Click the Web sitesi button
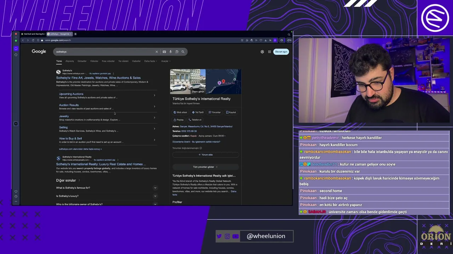 (180, 112)
